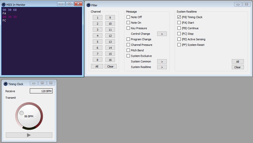Select channel 3 button
This screenshot has height=143, width=253.
point(98,29)
